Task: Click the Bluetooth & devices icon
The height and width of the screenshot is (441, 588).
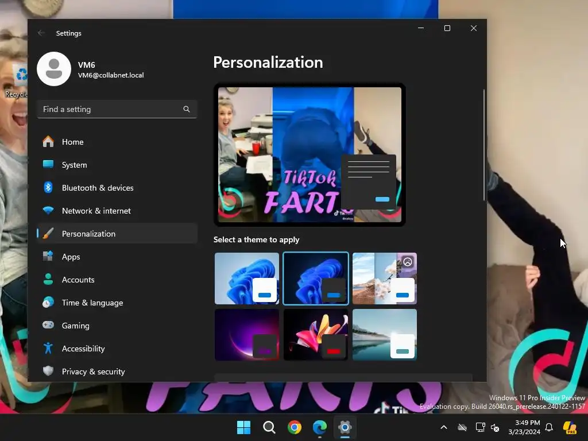Action: tap(48, 188)
